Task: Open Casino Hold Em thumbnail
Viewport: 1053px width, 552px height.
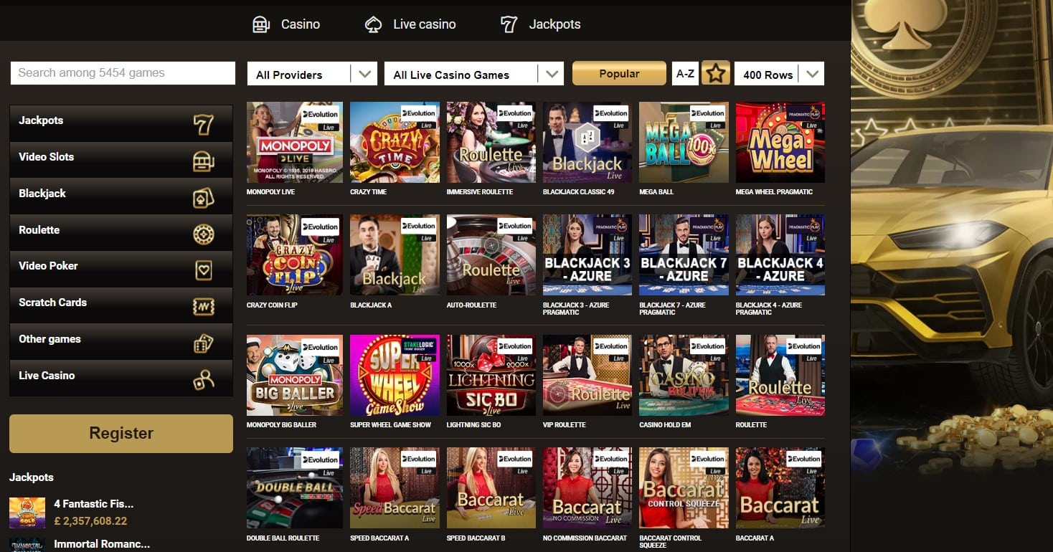Action: (684, 375)
